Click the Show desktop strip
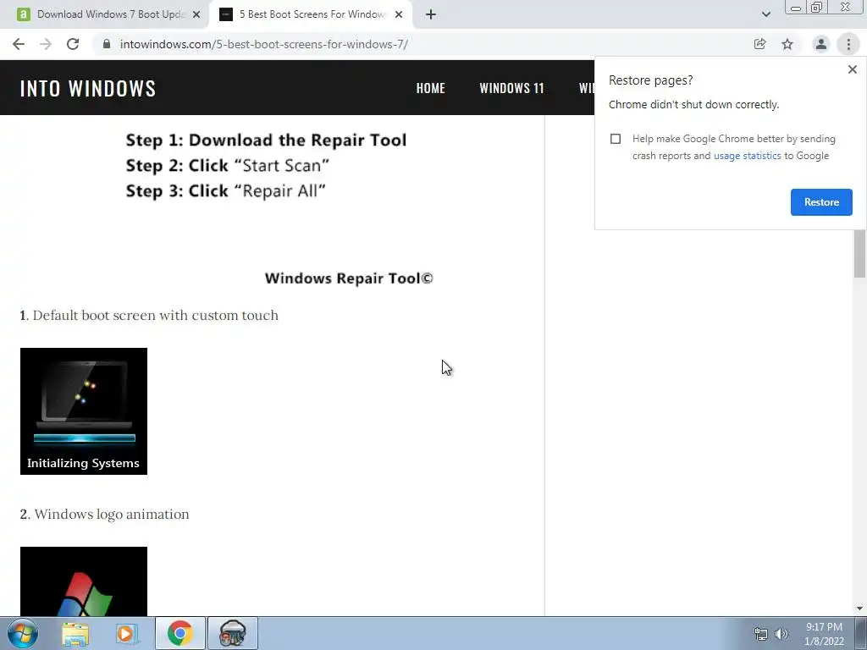Screen dimensions: 867x650 point(861,634)
